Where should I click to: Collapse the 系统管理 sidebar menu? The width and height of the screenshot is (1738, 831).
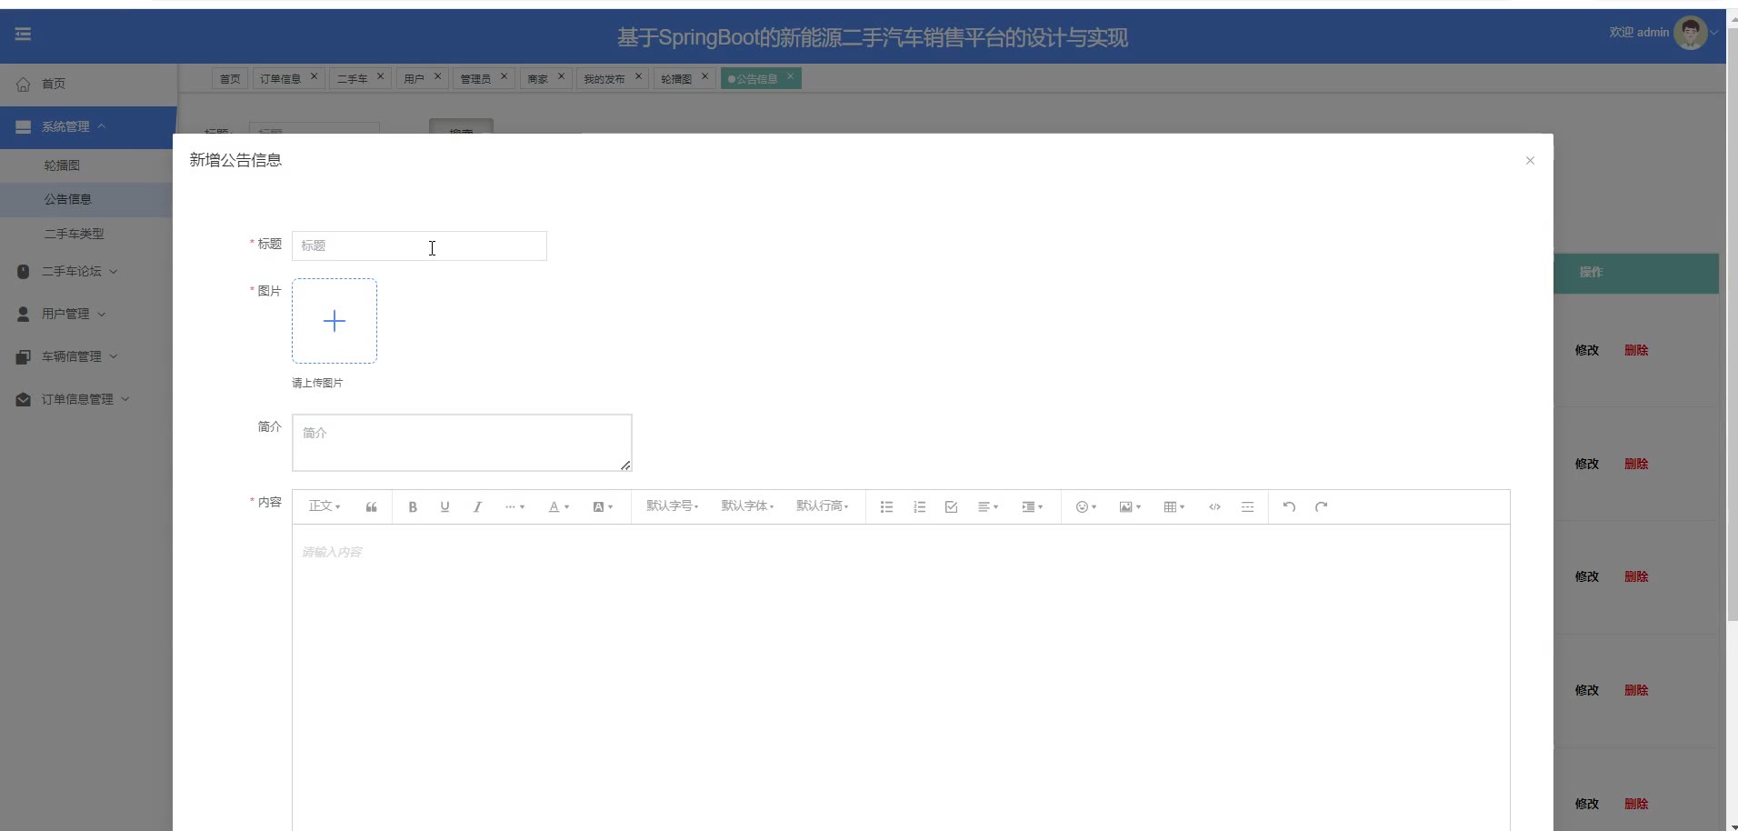88,127
